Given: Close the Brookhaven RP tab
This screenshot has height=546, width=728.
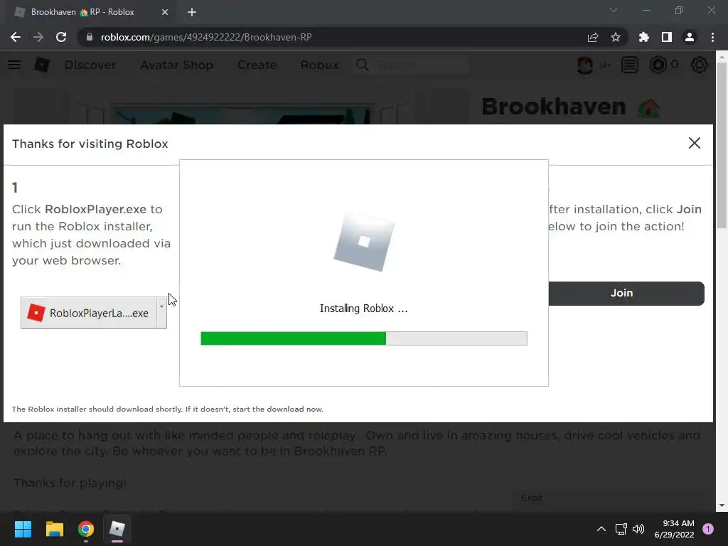Looking at the screenshot, I should [165, 12].
